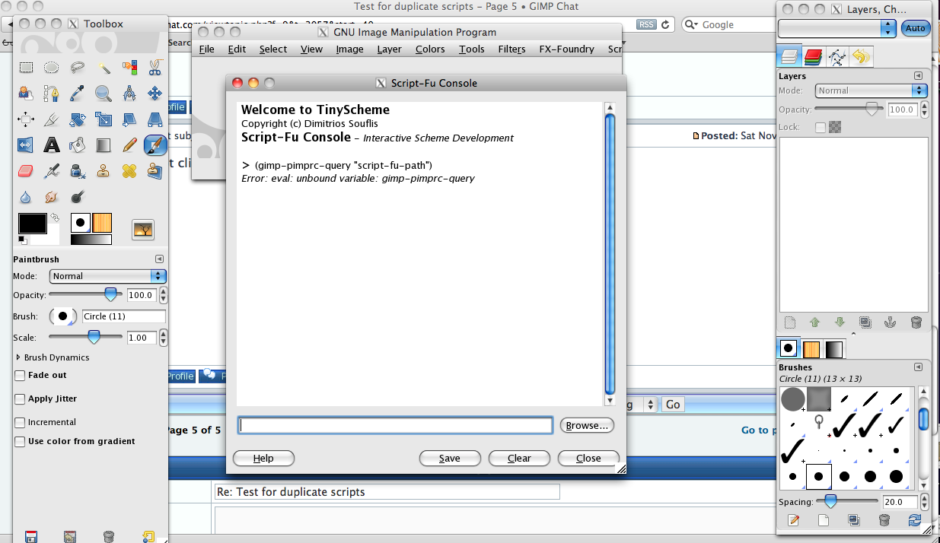
Task: Check Use color from gradient
Action: 21,441
